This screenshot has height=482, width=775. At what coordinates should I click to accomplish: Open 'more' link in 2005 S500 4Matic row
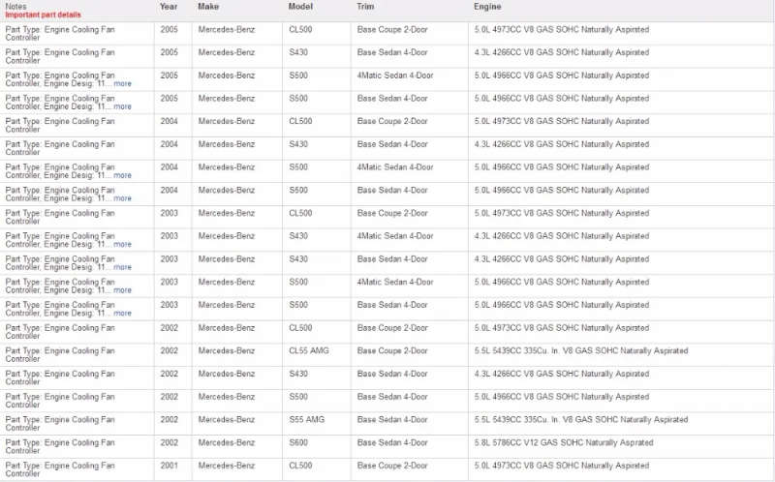(x=123, y=84)
